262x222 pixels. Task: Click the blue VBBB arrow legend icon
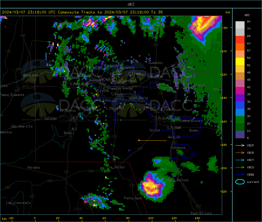point(240,175)
